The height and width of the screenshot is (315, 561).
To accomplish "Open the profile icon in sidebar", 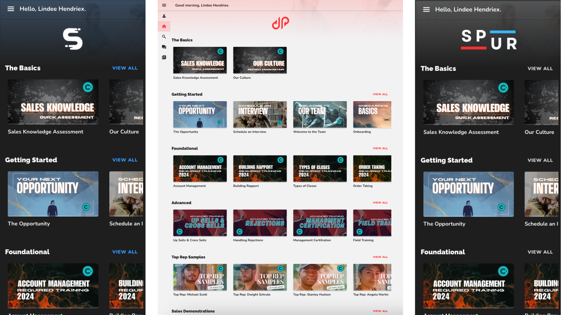I will 164,16.
